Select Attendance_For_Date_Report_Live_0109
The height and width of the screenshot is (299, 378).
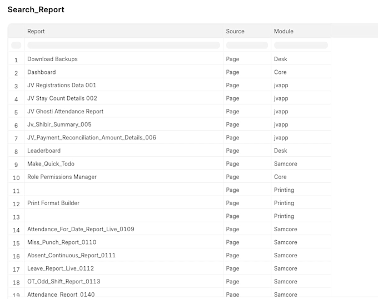(x=81, y=229)
